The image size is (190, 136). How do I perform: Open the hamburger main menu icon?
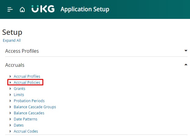[x=10, y=9]
